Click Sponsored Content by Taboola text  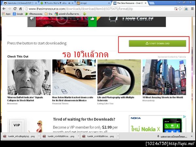tap(172, 57)
